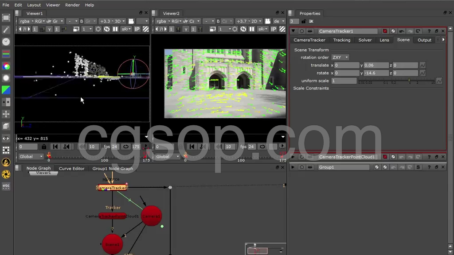
Task: Collapse the CameraTracker1 properties panel
Action: pyautogui.click(x=293, y=31)
